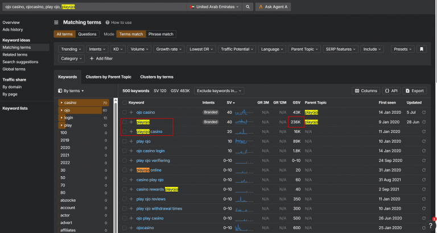This screenshot has height=233, width=437.
Task: Select the Phrase match mode
Action: 161,34
